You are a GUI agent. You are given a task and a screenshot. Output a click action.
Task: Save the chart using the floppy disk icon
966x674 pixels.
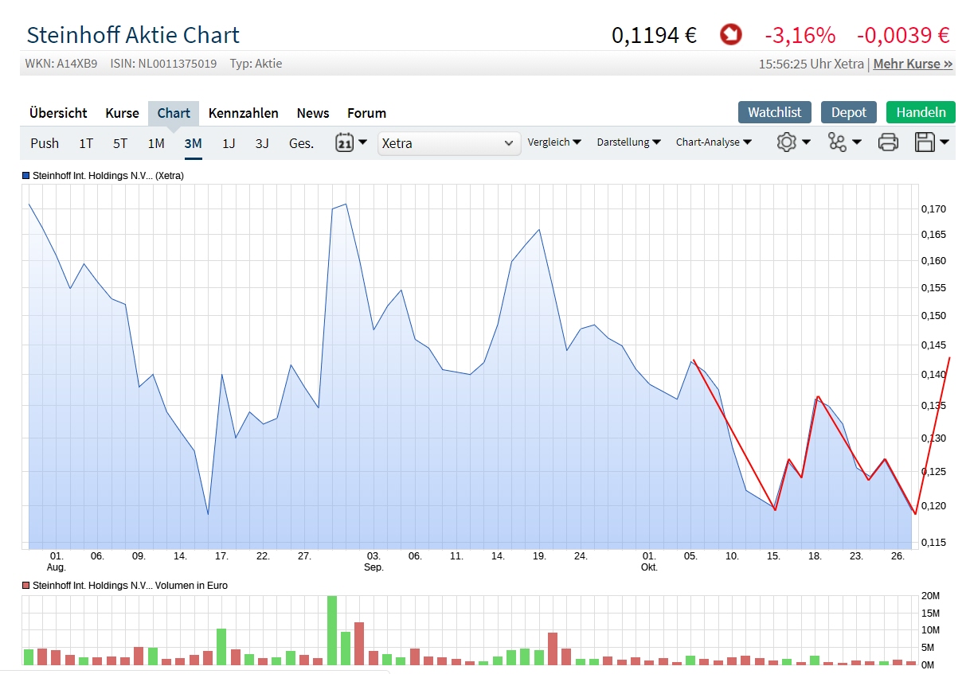click(x=926, y=142)
